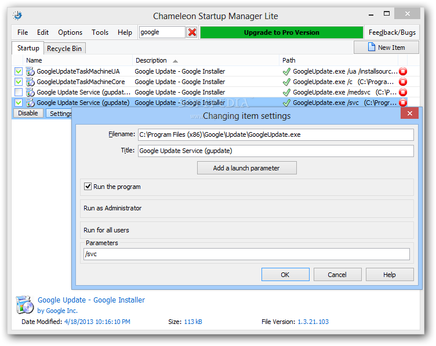This screenshot has height=346, width=436.
Task: Click the Filename input field
Action: click(276, 134)
